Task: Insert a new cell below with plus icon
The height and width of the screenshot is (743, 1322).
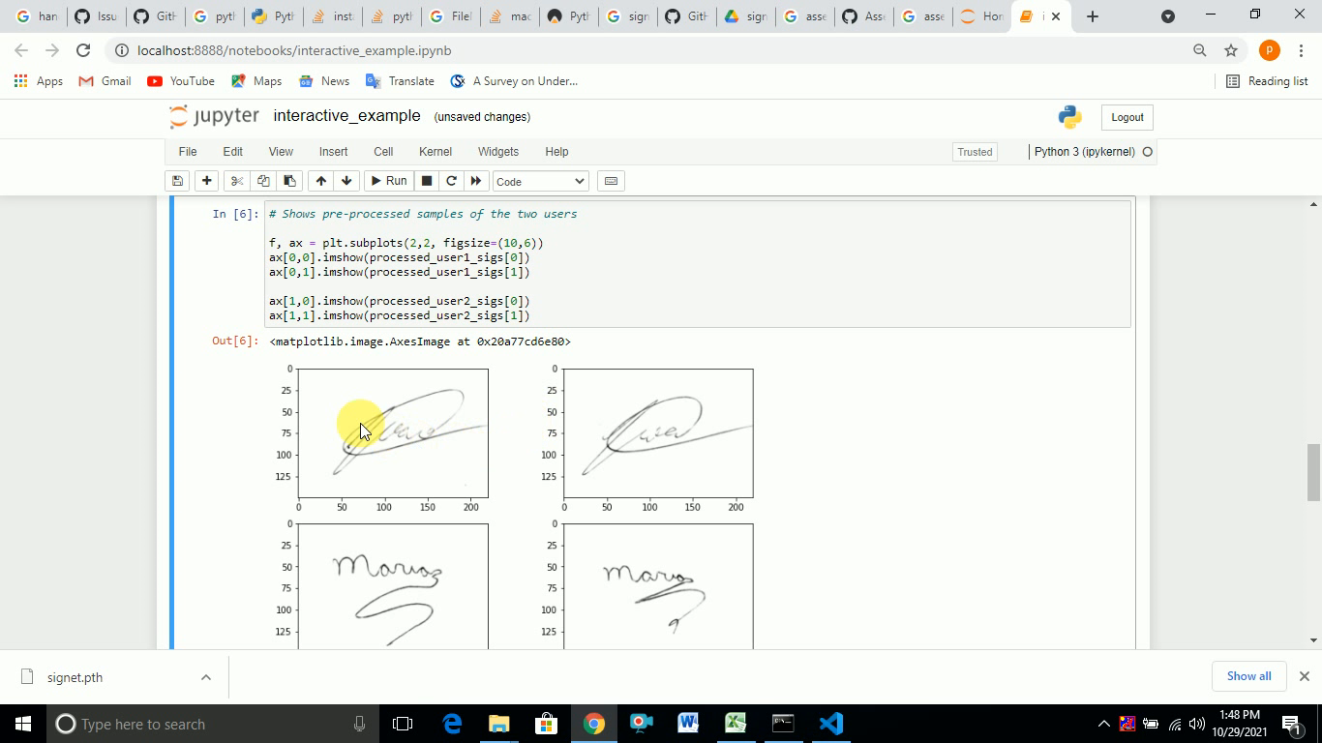Action: click(x=206, y=181)
